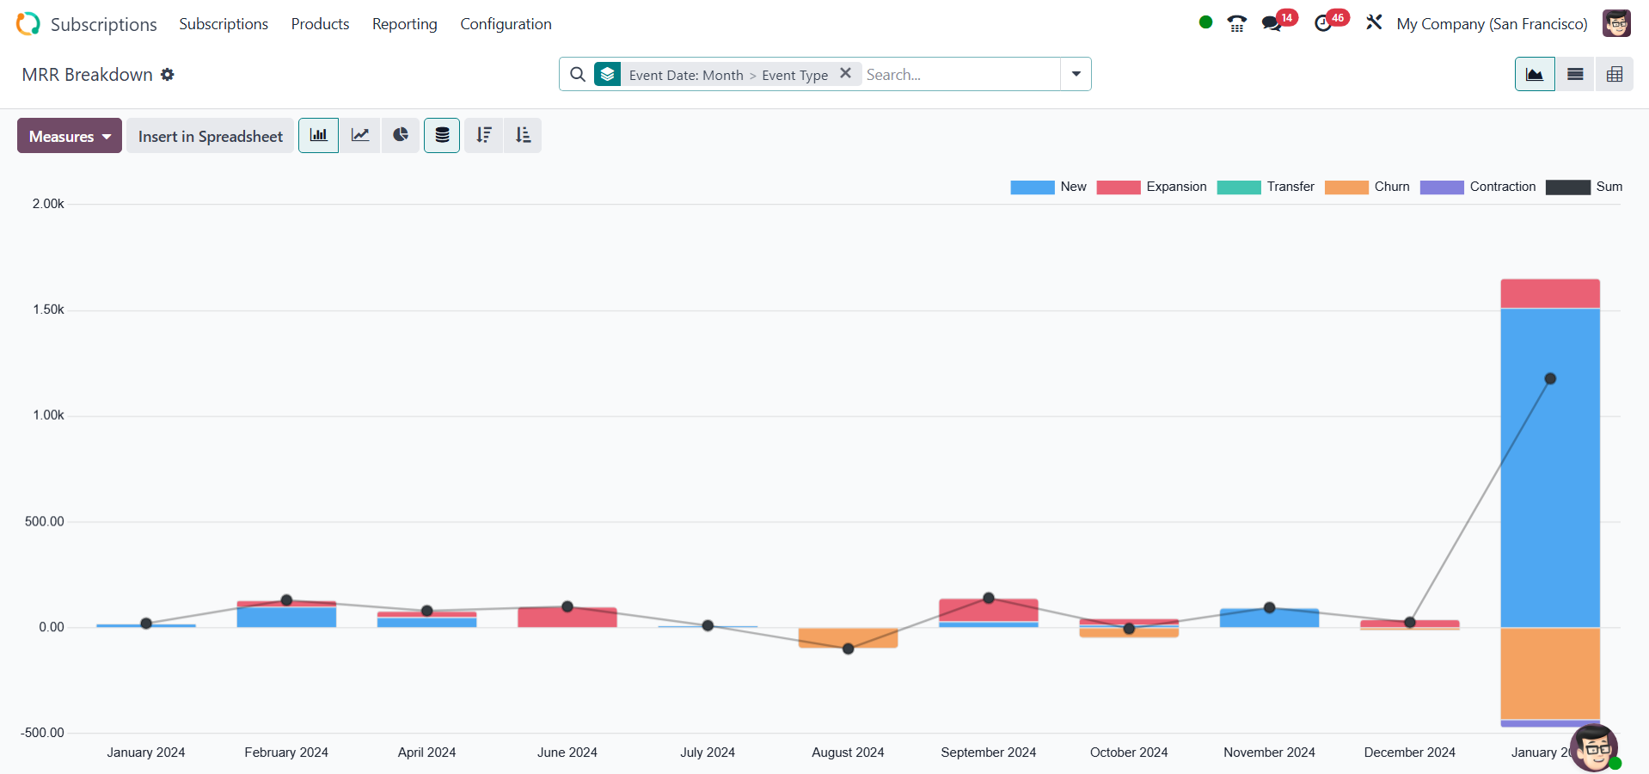The width and height of the screenshot is (1649, 774).
Task: Click the Expansion color swatch in legend
Action: 1118,187
